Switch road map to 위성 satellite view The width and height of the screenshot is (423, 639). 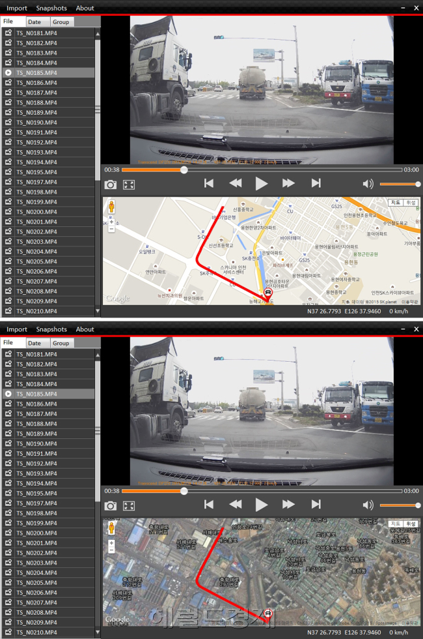point(411,203)
